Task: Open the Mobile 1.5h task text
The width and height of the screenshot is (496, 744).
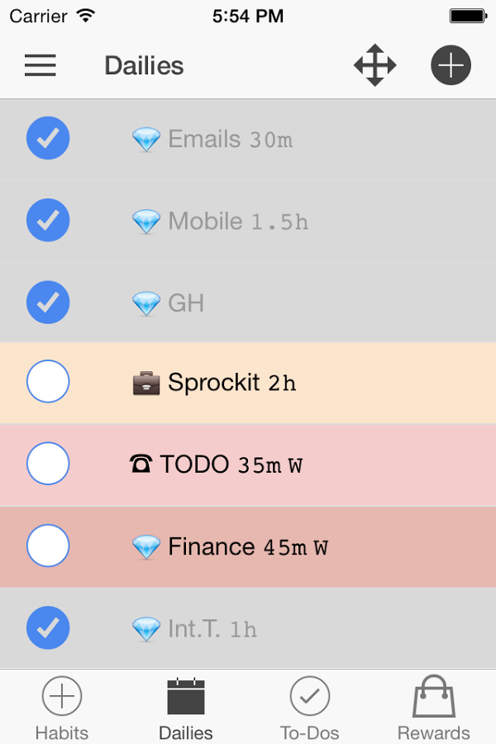Action: click(x=238, y=222)
